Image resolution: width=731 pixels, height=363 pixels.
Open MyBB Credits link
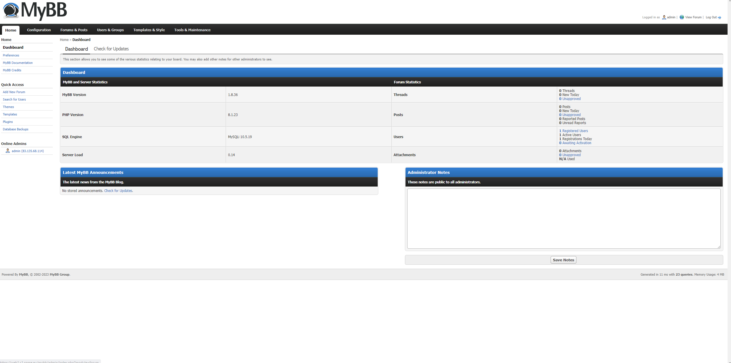click(12, 70)
